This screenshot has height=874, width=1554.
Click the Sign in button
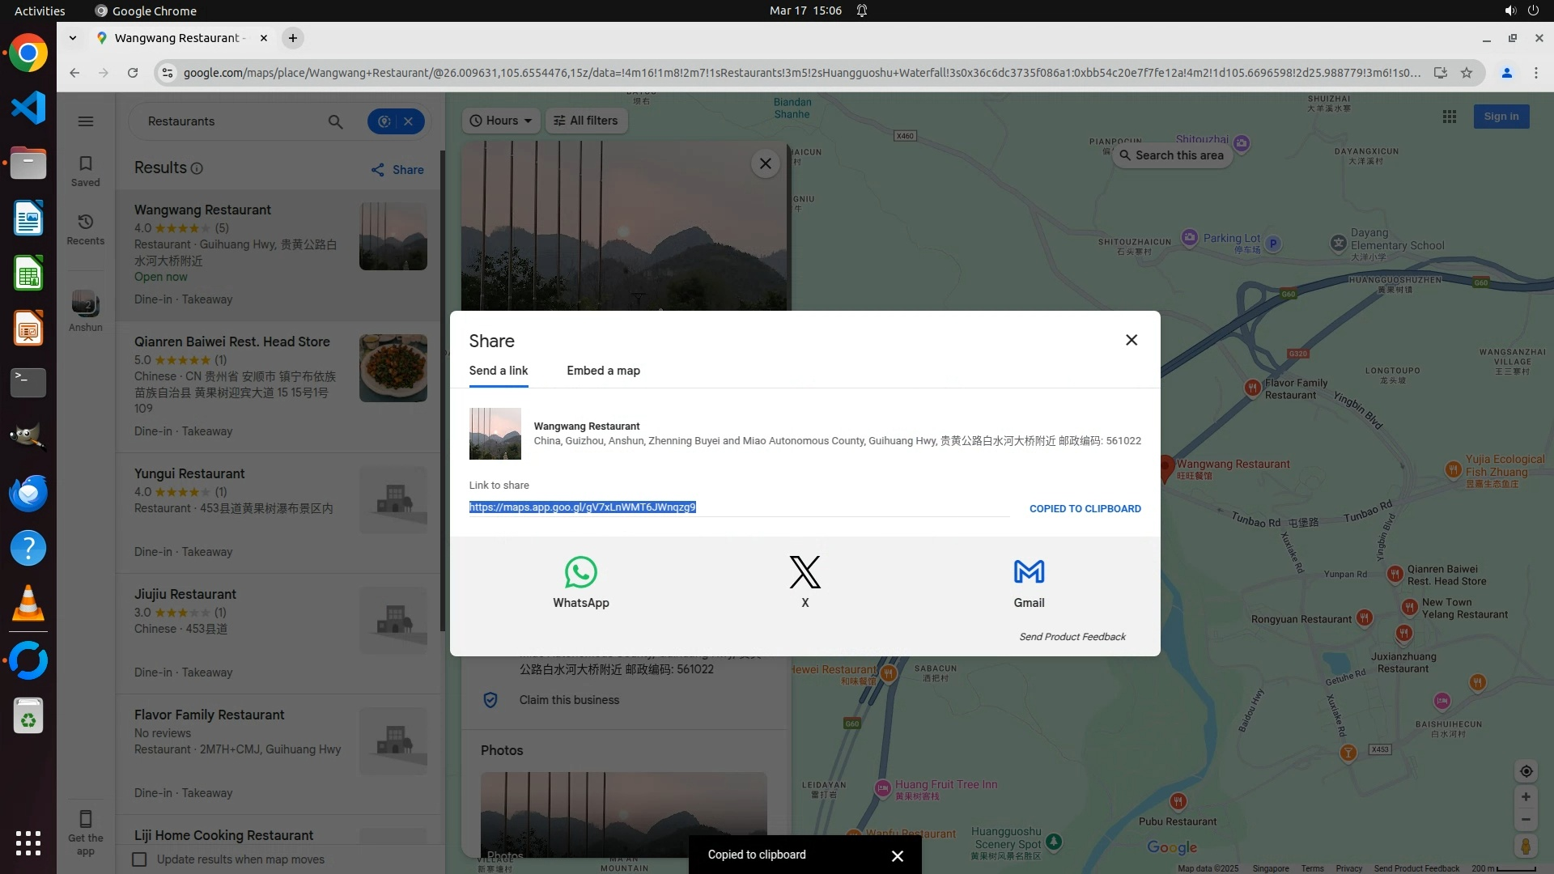point(1501,117)
